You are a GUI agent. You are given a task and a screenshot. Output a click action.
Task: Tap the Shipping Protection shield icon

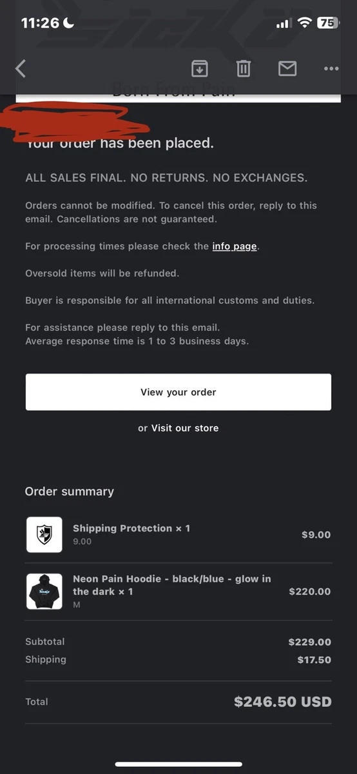pos(44,535)
